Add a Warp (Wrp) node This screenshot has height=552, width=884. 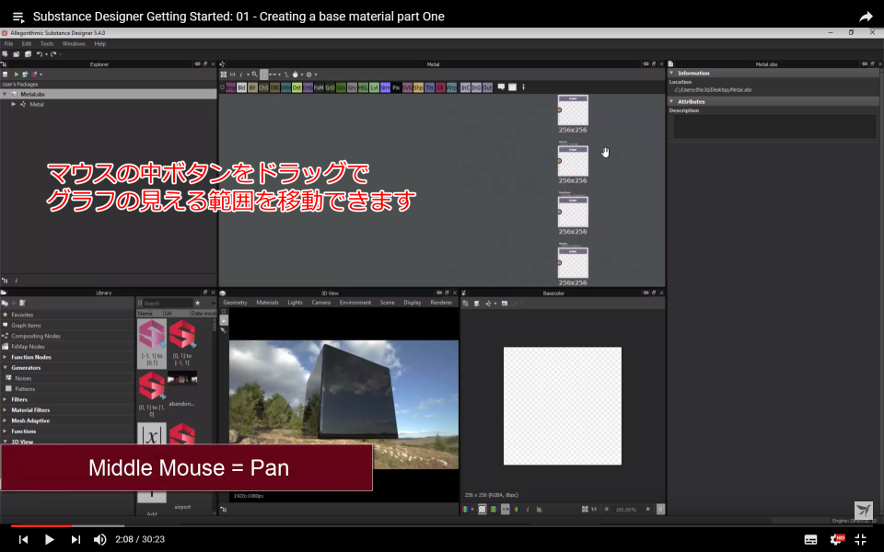451,88
